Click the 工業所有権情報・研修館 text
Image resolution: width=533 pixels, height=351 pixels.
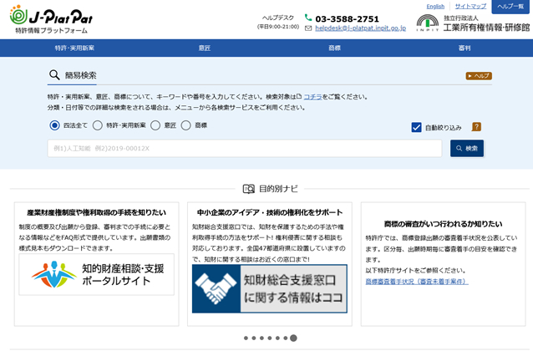tap(486, 28)
